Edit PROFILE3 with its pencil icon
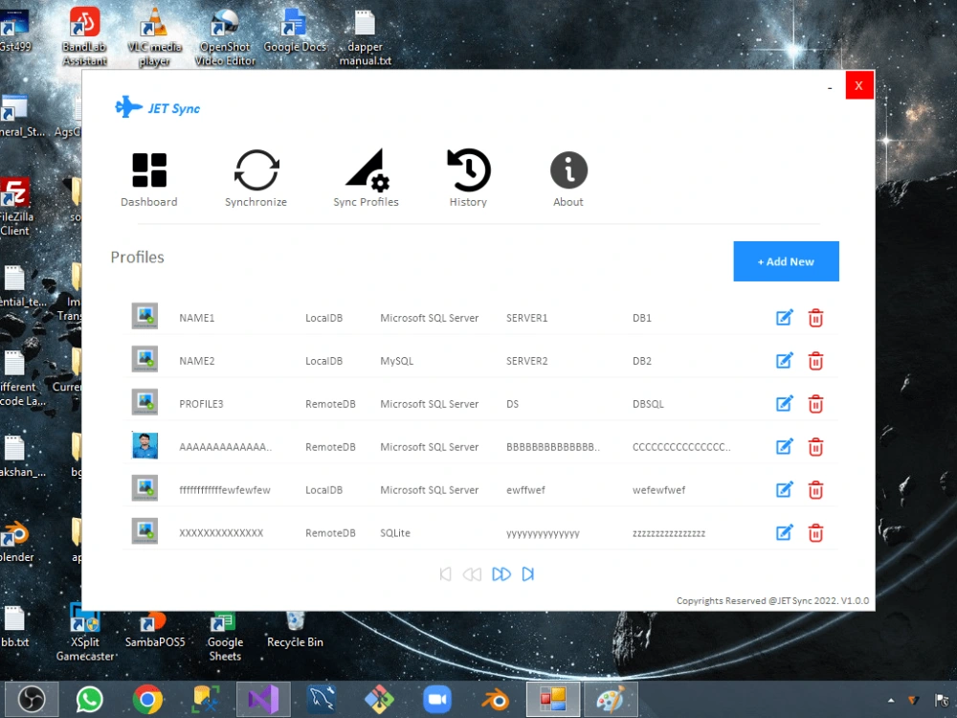Image resolution: width=957 pixels, height=718 pixels. [x=784, y=403]
